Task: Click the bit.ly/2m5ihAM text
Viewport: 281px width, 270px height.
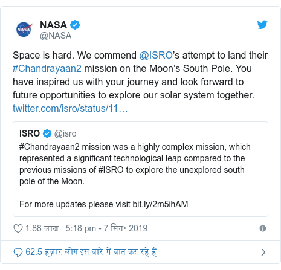Action: coord(160,204)
